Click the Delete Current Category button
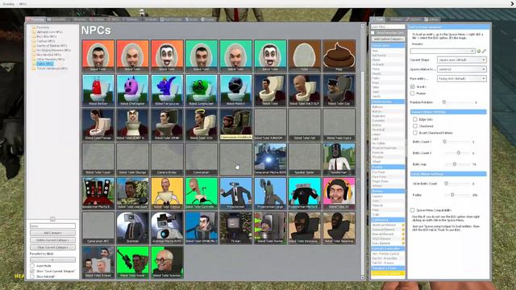The height and width of the screenshot is (290, 516). [x=52, y=240]
